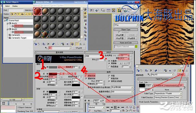Image resolution: width=196 pixels, height=113 pixels.
Task: Toggle 双面 double-sided checkbox
Action: 109,76
